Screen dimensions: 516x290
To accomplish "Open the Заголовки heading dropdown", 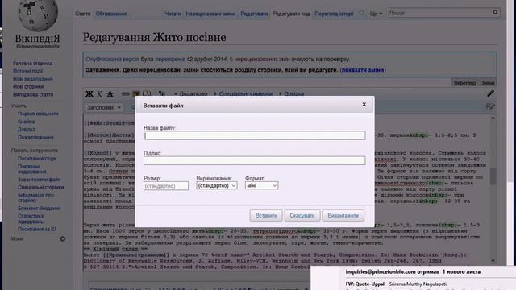I will pyautogui.click(x=104, y=107).
